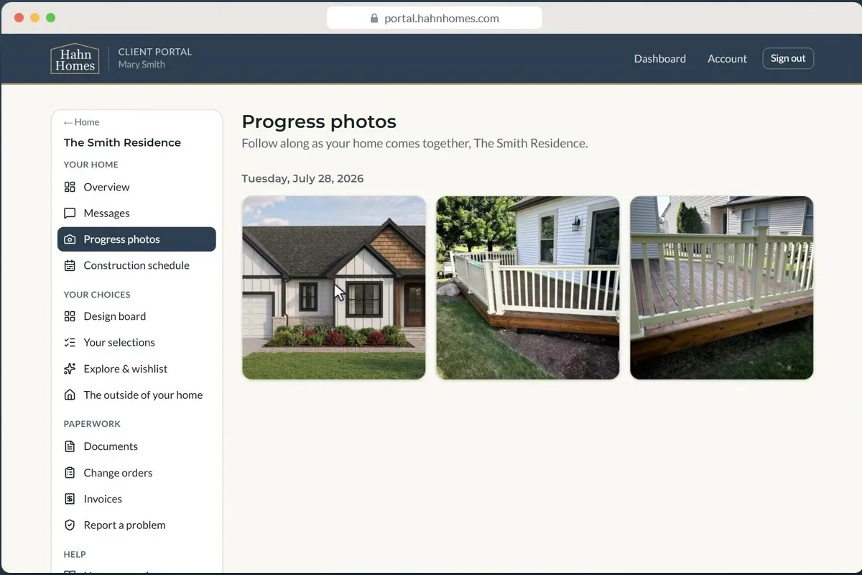The height and width of the screenshot is (575, 862).
Task: Go to Change orders
Action: click(x=136, y=473)
